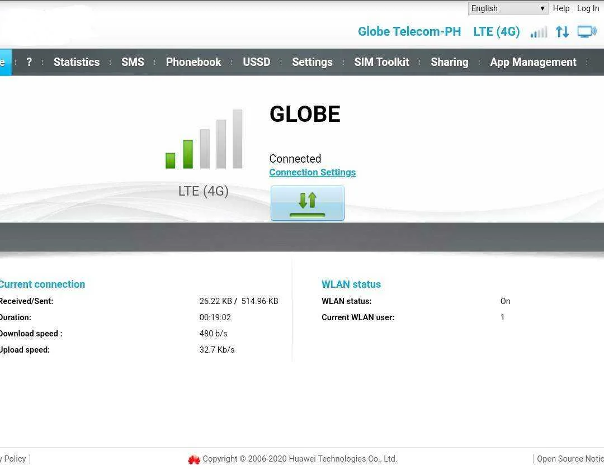Open the English language dropdown

click(x=508, y=8)
